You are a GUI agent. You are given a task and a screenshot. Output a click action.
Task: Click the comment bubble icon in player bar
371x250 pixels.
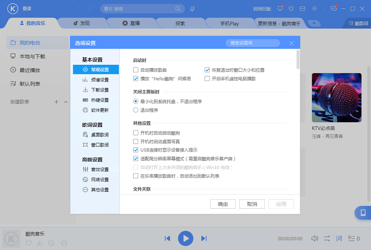point(51,243)
